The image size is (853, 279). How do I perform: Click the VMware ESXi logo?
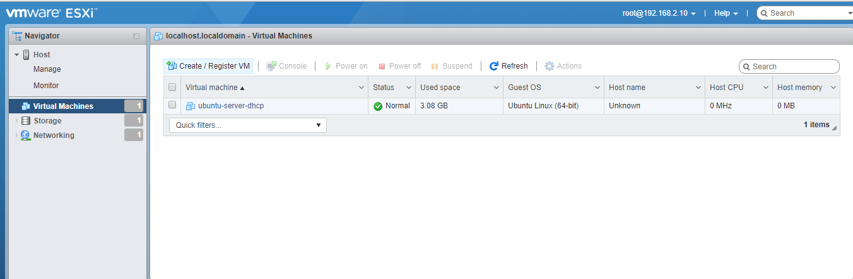[x=52, y=13]
